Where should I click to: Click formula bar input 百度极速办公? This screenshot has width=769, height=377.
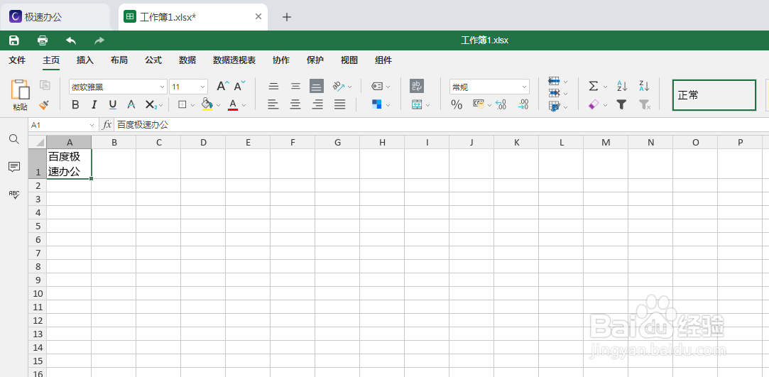pos(442,125)
